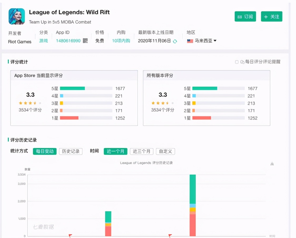
Task: Click the red 1星 bar in App Store 当前显示评分
Action: coord(69,118)
